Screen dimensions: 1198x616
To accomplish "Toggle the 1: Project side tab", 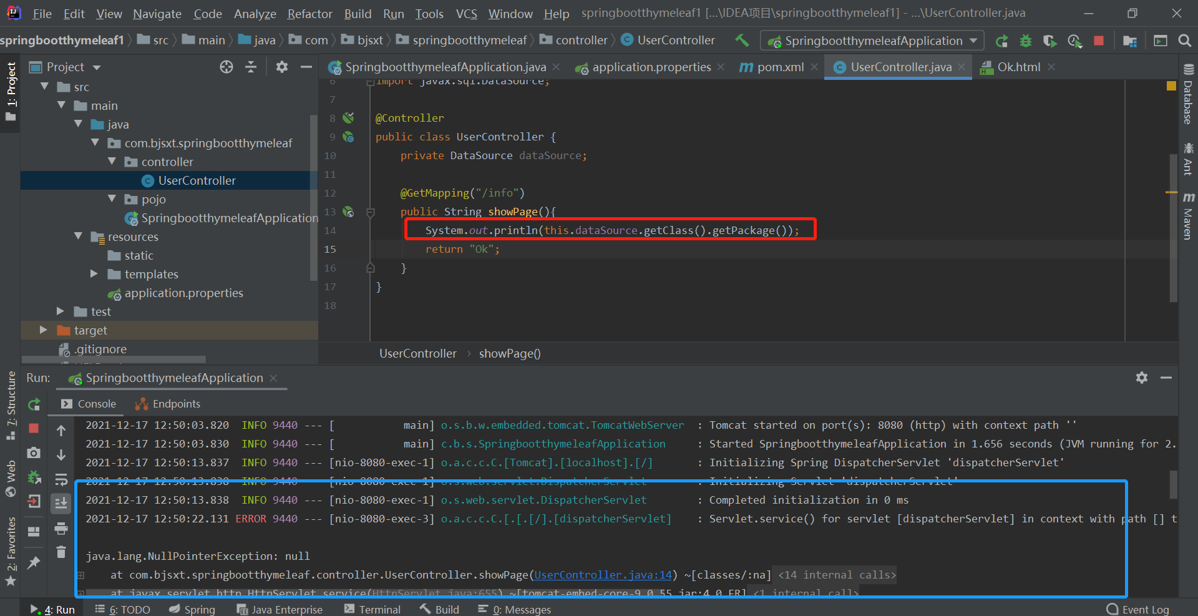I will (11, 92).
